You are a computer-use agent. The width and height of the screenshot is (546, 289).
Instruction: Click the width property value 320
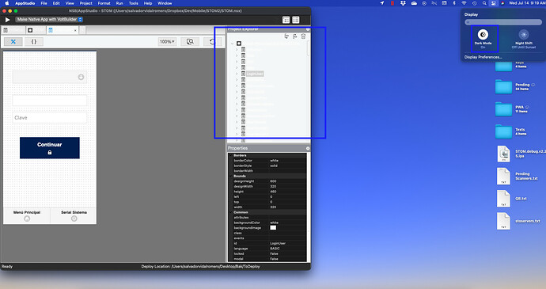273,207
